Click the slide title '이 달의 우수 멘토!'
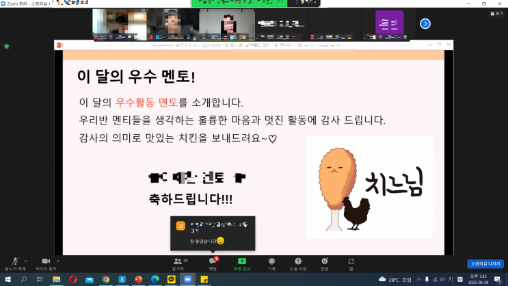Viewport: 508px width, 286px height. (x=136, y=77)
